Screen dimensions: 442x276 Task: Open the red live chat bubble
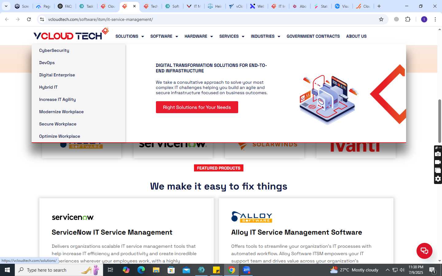[424, 251]
